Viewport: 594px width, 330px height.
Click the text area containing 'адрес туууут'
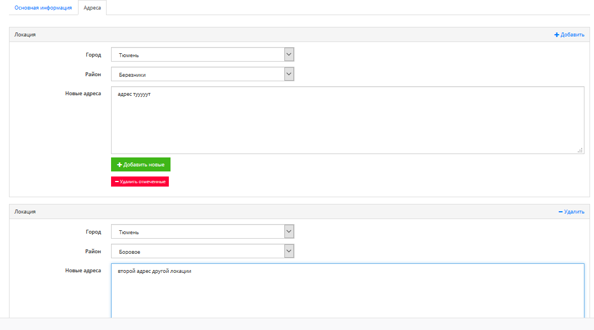pyautogui.click(x=347, y=120)
